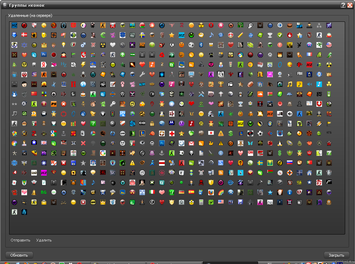Select the Denmark flag icon

click(x=24, y=35)
